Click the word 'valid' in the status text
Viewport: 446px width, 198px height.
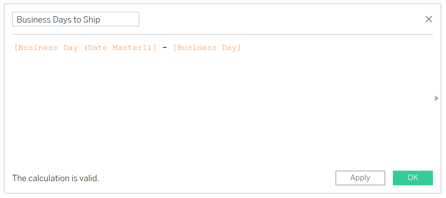point(89,178)
